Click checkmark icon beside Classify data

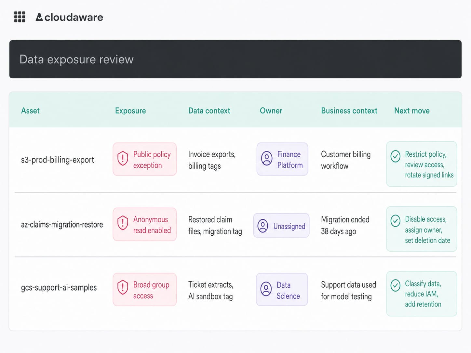(x=396, y=285)
